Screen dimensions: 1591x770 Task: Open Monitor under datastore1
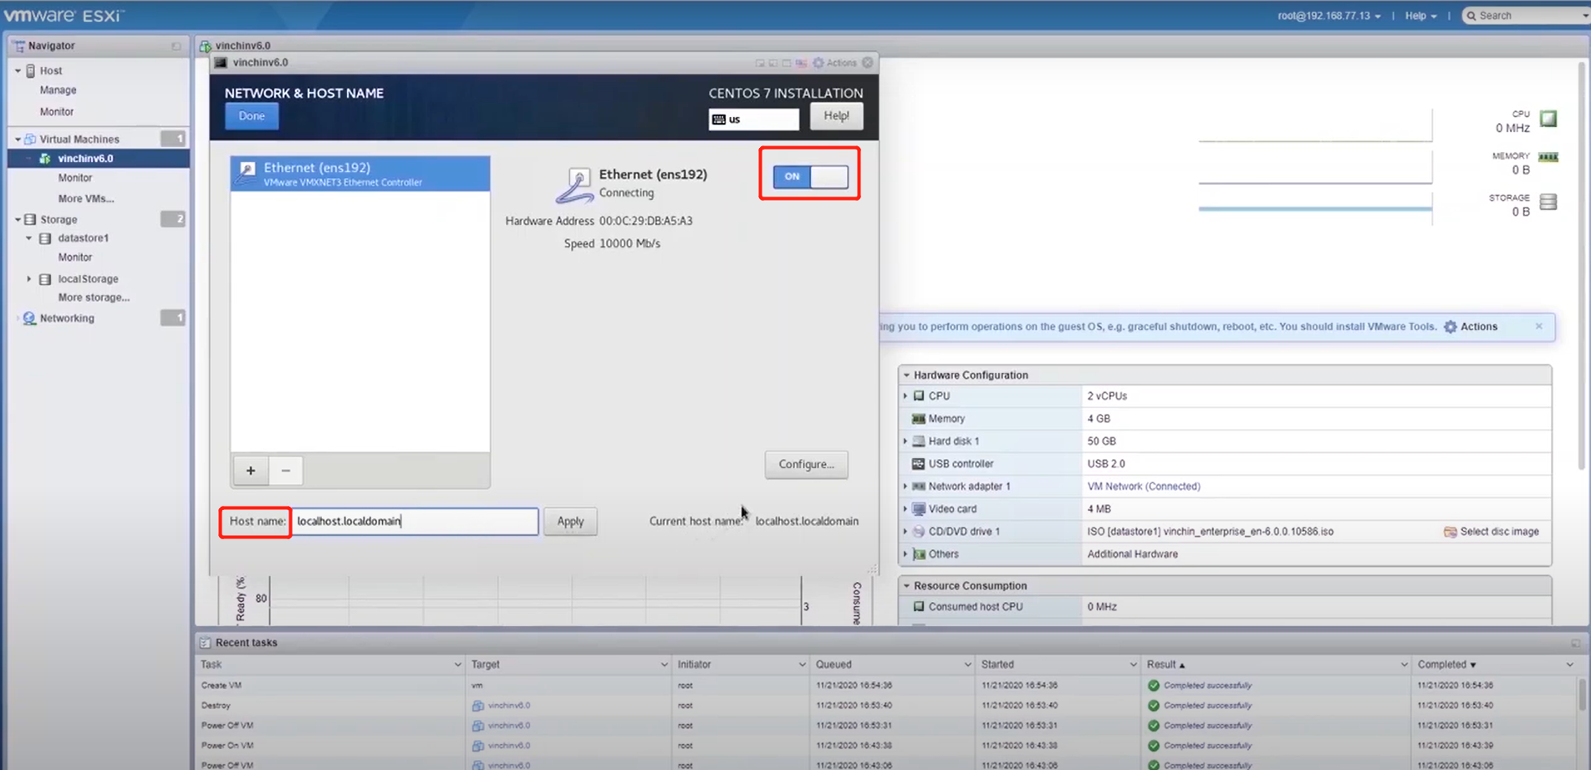click(75, 258)
